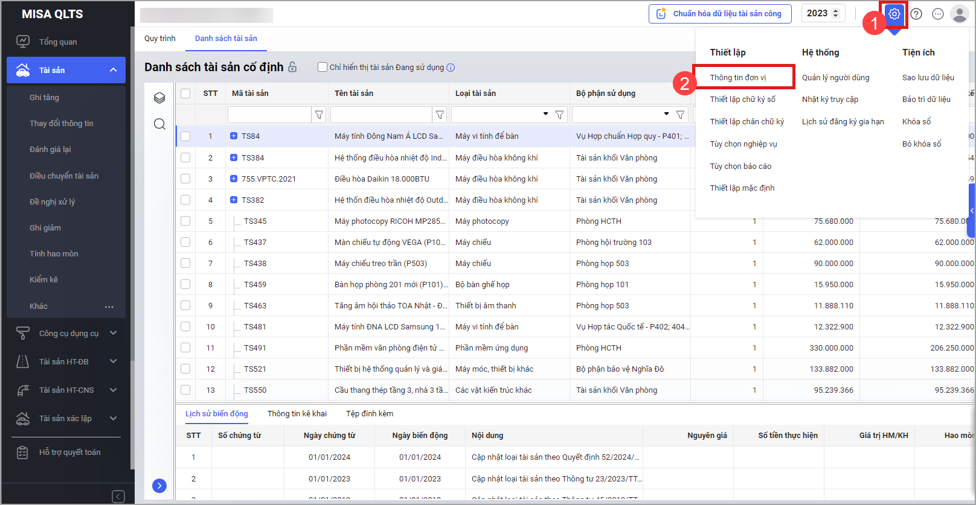The width and height of the screenshot is (976, 505).
Task: Click 'Chuẩn hóa dữ liệu tài sản công' button
Action: (x=720, y=13)
